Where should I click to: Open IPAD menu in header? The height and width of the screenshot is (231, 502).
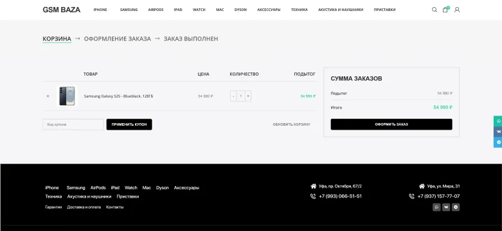click(178, 10)
